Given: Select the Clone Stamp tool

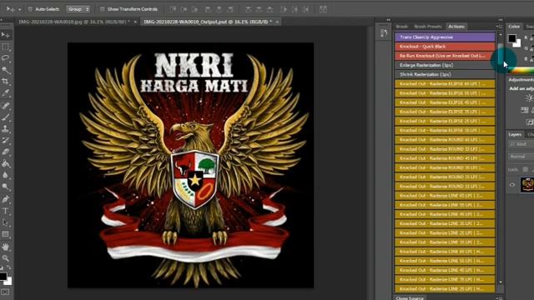Looking at the screenshot, I should [x=6, y=129].
